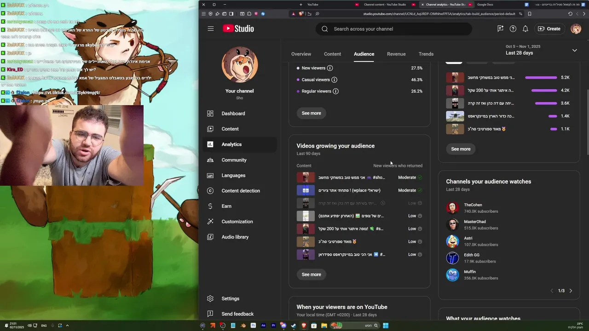Viewport: 589px width, 331px height.
Task: Open the video row ending with #sho...
Action: pyautogui.click(x=359, y=177)
